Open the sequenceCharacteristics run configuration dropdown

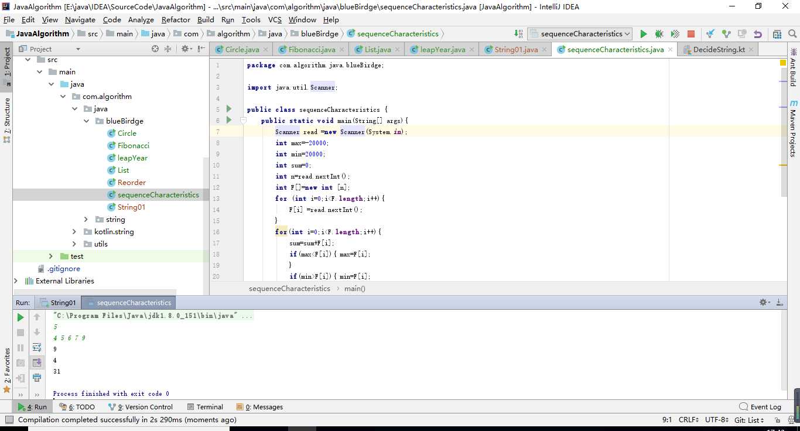point(580,34)
